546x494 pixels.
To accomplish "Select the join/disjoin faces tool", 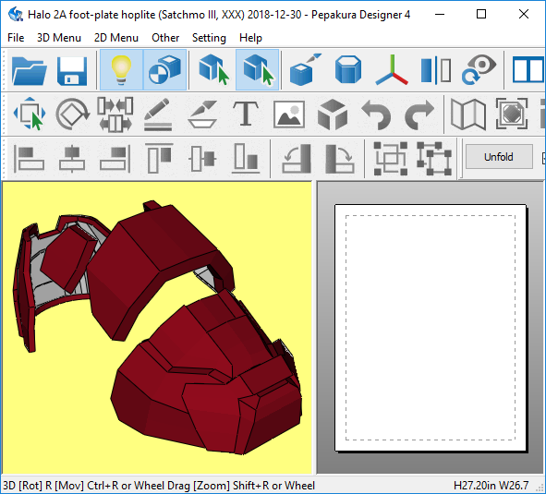I will [115, 114].
